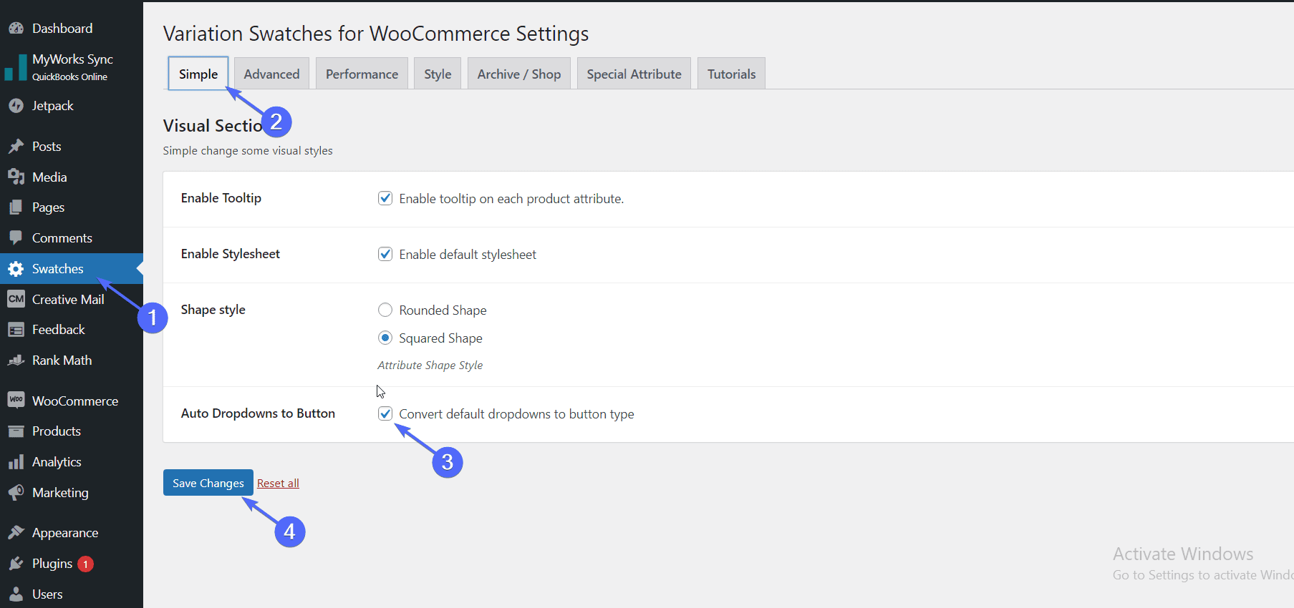
Task: Click the Products archive box icon
Action: tap(16, 431)
